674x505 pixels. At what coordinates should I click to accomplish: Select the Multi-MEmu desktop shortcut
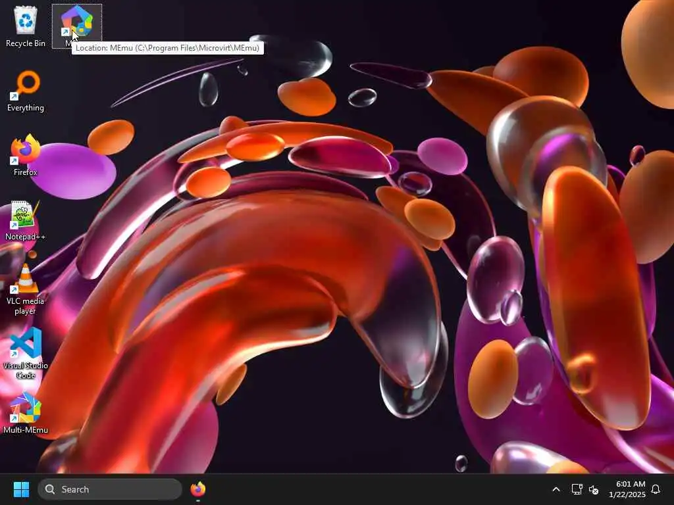pos(26,413)
